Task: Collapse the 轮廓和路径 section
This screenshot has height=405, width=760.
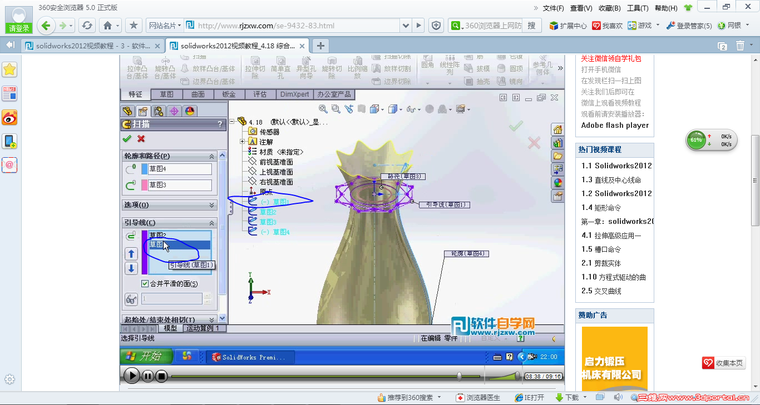Action: click(212, 157)
